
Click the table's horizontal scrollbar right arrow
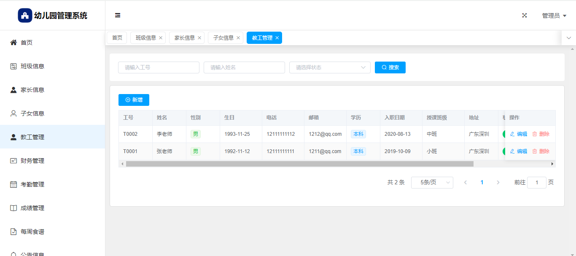pyautogui.click(x=552, y=164)
